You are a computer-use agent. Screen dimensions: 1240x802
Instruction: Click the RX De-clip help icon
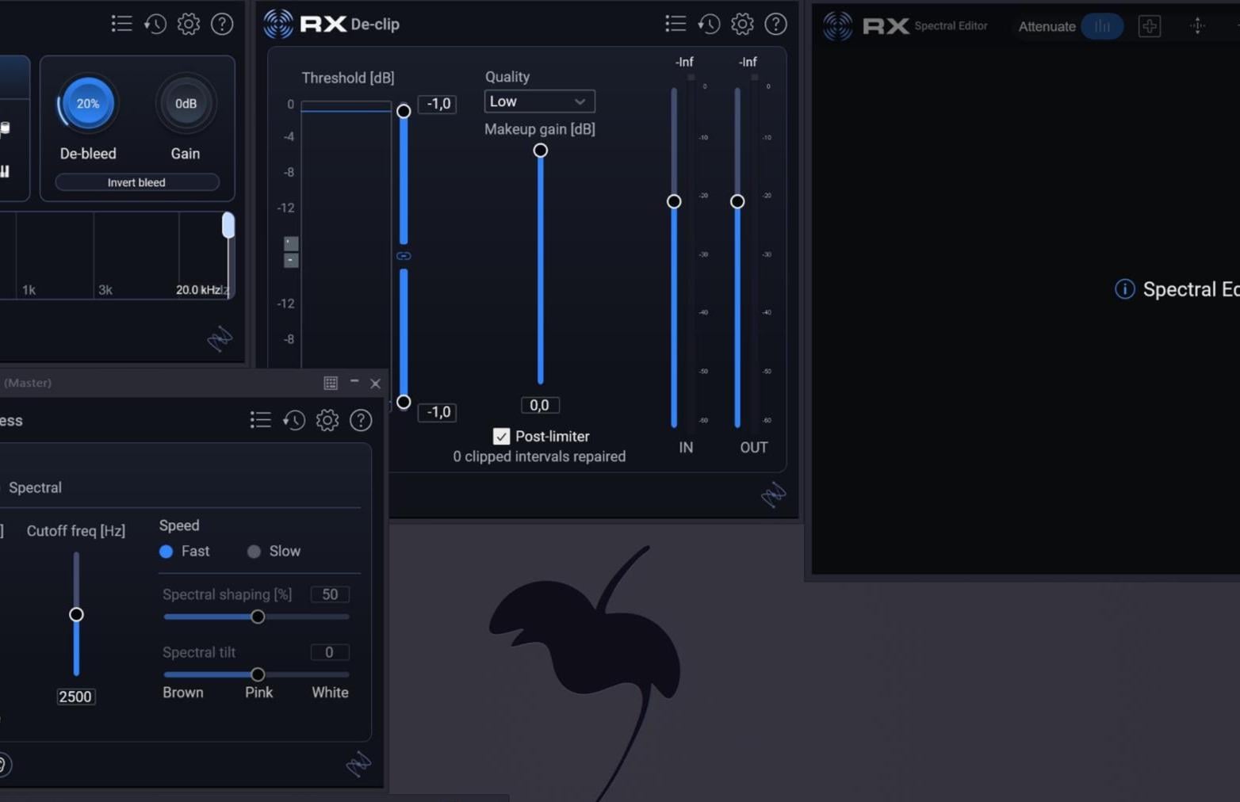775,24
